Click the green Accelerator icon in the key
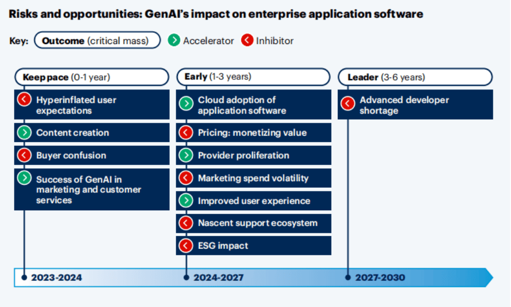Screen dimensions: 511x307 tap(174, 40)
